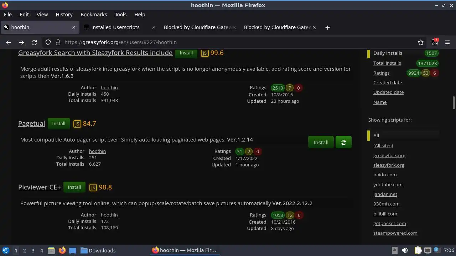Open file manager taskbar launcher
The width and height of the screenshot is (456, 256).
pos(51,250)
